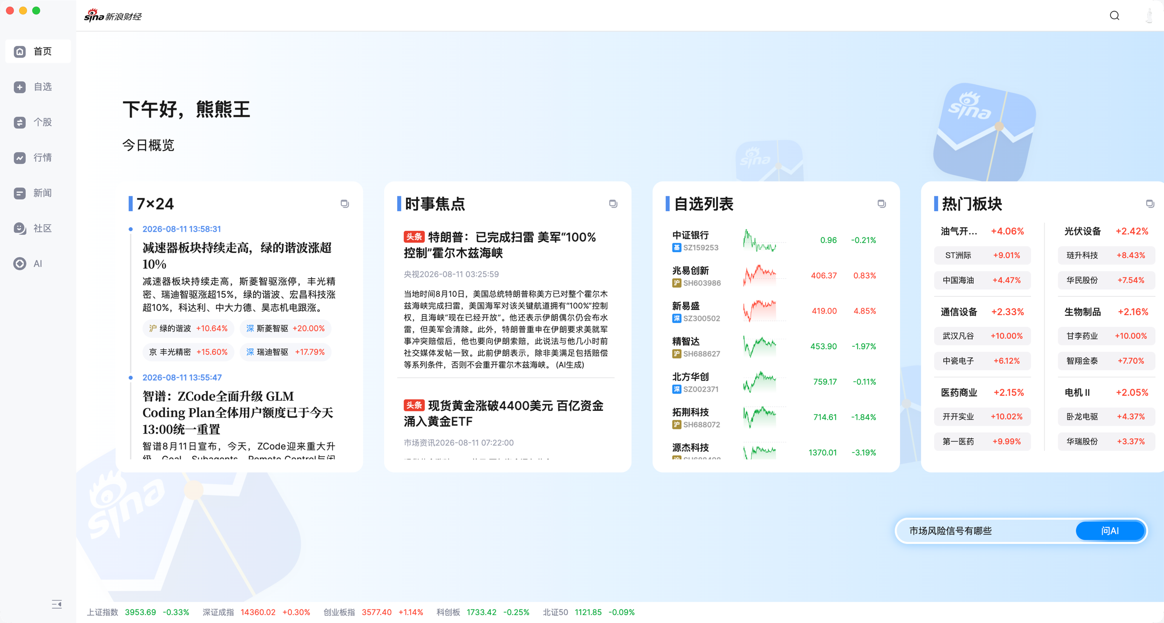Image resolution: width=1164 pixels, height=623 pixels.
Task: Click the 开开实业 +10.02% stock chip
Action: 982,417
